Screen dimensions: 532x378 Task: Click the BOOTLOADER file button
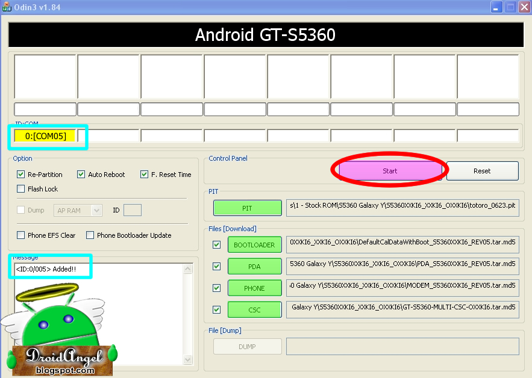click(x=254, y=245)
